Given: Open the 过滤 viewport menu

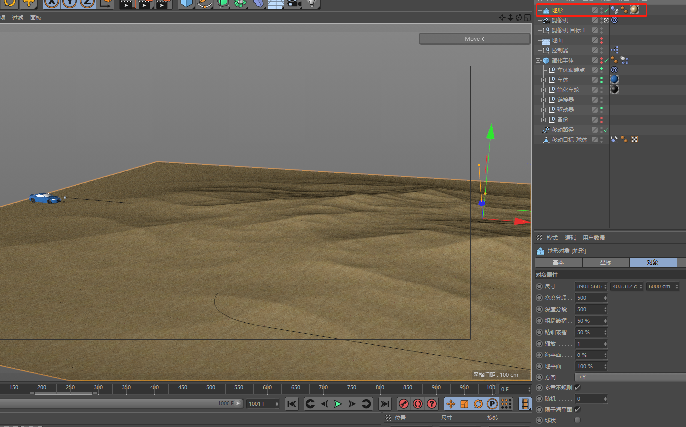Looking at the screenshot, I should (18, 18).
